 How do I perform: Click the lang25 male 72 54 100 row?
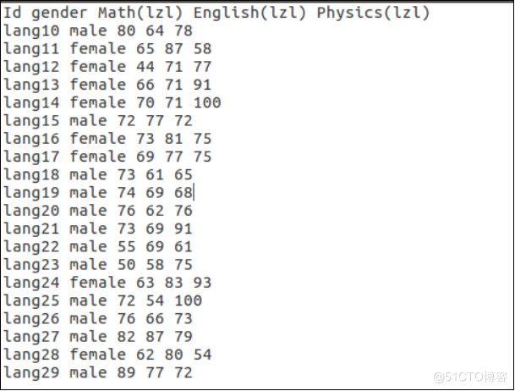[102, 300]
